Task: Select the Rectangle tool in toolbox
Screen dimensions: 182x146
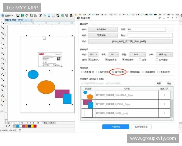Action: point(2,53)
